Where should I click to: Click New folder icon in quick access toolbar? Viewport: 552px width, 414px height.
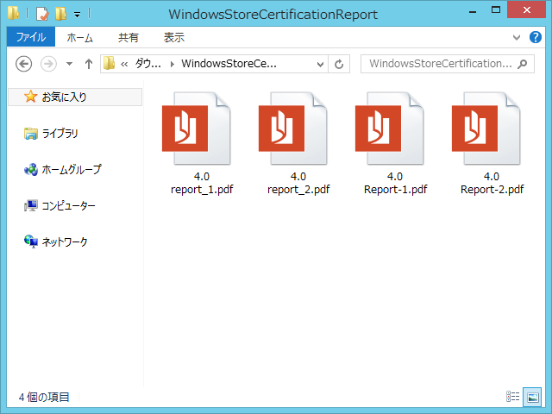point(60,14)
